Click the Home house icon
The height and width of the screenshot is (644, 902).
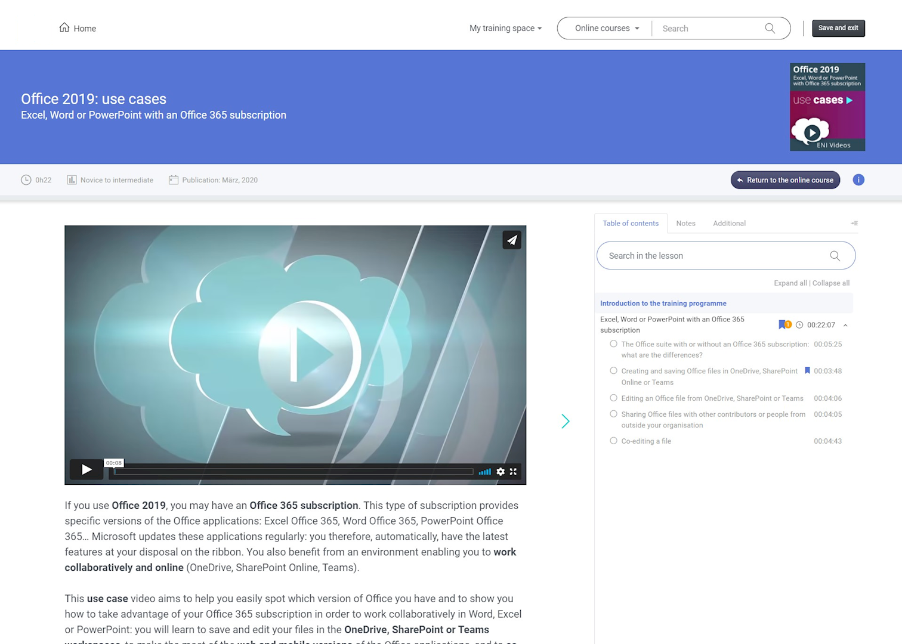coord(64,27)
